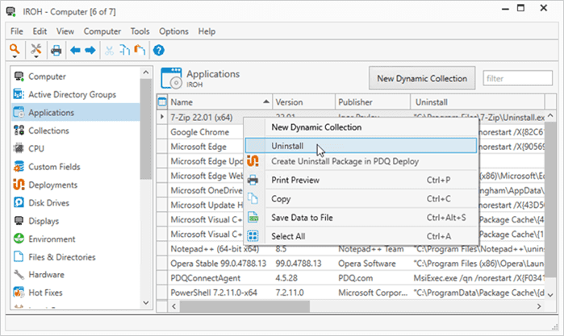Screen dimensions: 564x336
Task: Sort by Uninstall column header
Action: pos(478,102)
